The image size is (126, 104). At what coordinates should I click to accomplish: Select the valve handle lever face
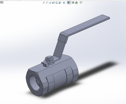pos(85,25)
